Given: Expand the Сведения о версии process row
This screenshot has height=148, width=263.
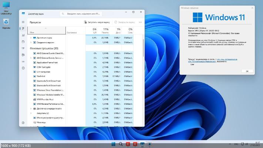Looking at the screenshot, I should [x=31, y=43].
